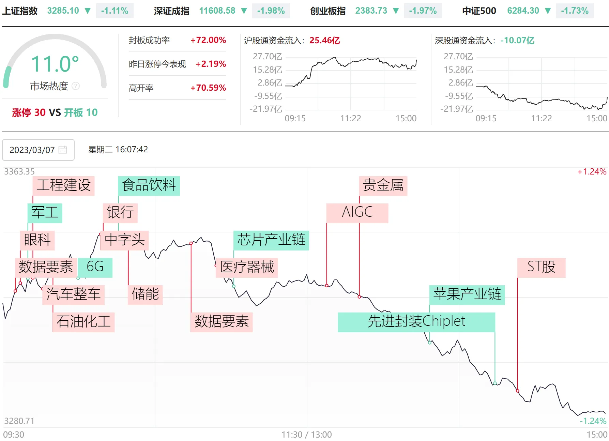Click the 沪股通资金流入 mini chart
609x441 pixels.
tap(350, 83)
